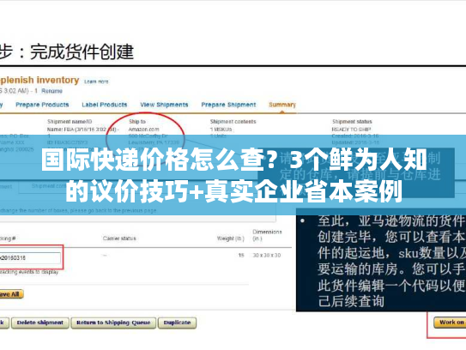Open the Prepare Products tab
The image size is (466, 350).
tap(42, 105)
